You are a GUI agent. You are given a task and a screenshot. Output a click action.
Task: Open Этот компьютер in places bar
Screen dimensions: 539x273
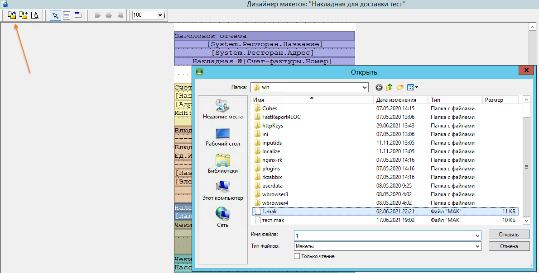[x=223, y=191]
